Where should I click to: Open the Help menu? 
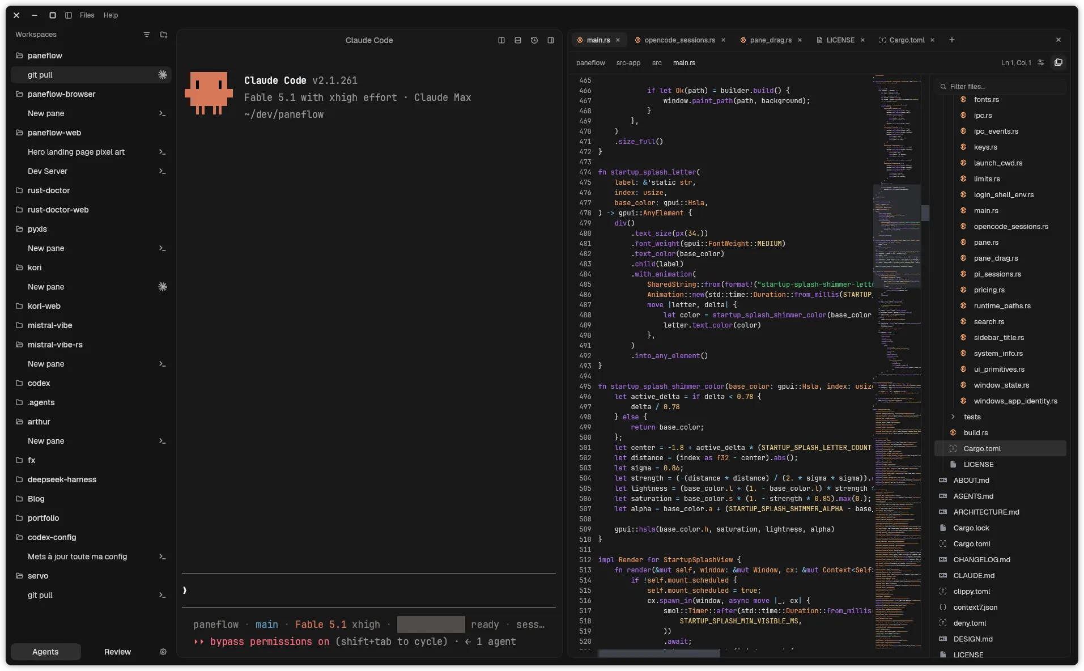111,15
